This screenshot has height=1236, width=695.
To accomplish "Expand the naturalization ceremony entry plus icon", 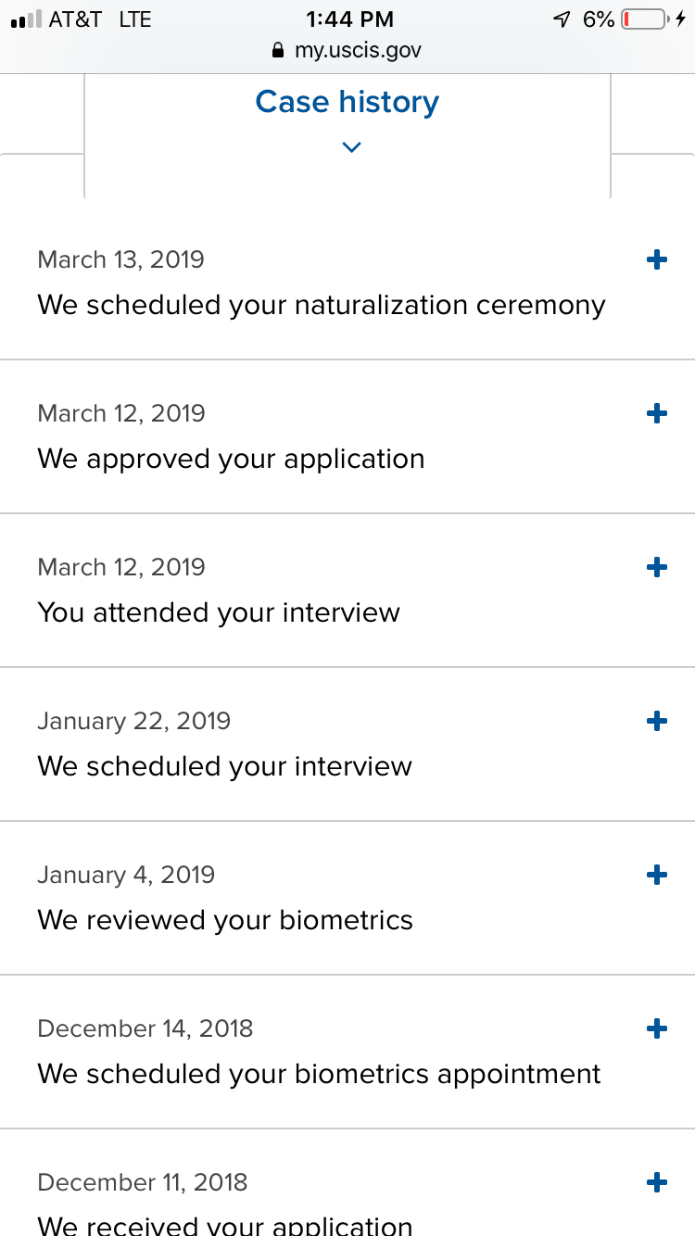I will tap(656, 260).
